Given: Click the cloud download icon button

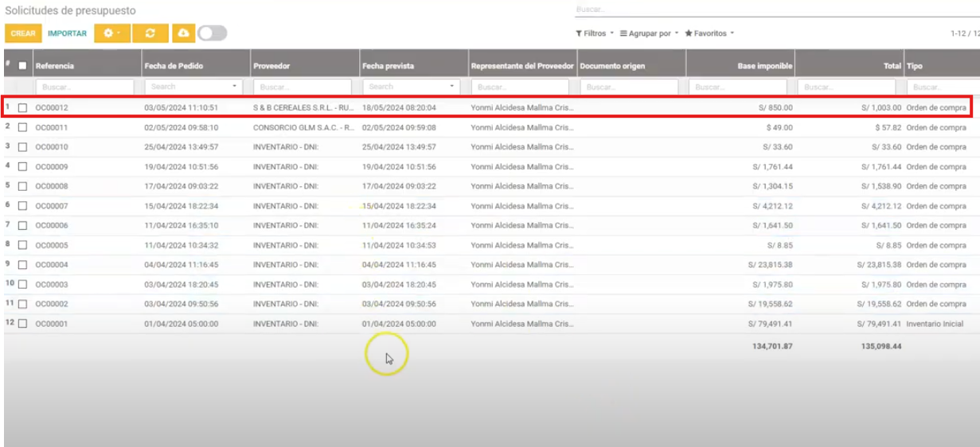Looking at the screenshot, I should click(x=184, y=33).
